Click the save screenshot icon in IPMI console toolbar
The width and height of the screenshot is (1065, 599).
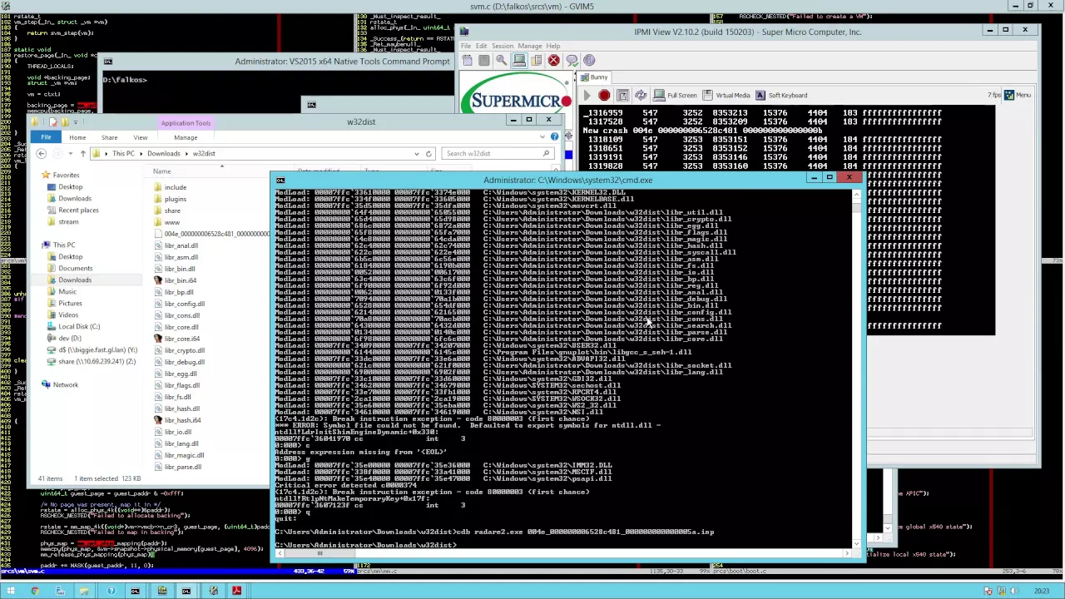[622, 96]
